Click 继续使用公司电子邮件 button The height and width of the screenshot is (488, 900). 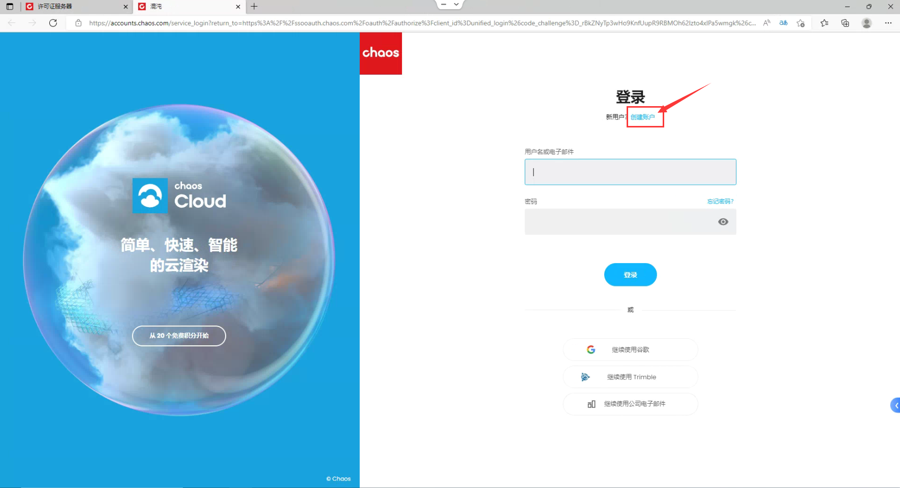(x=630, y=404)
